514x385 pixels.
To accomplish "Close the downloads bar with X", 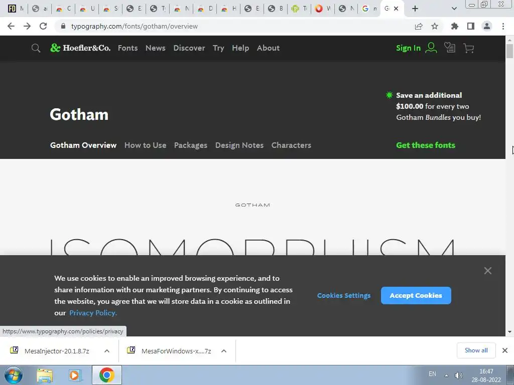I will click(505, 350).
